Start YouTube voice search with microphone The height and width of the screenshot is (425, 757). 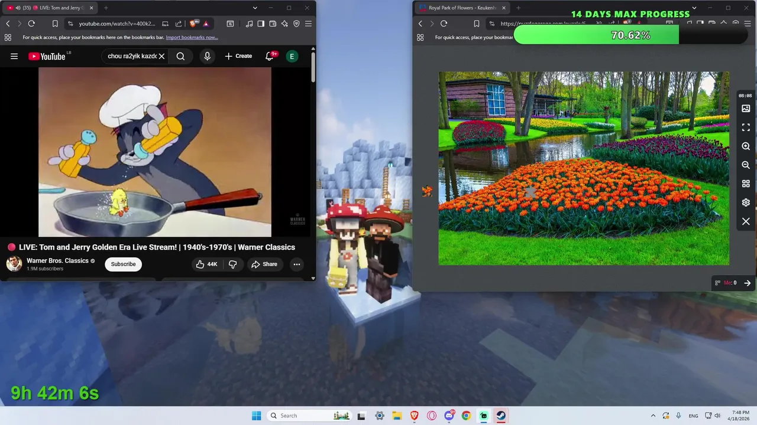point(207,56)
